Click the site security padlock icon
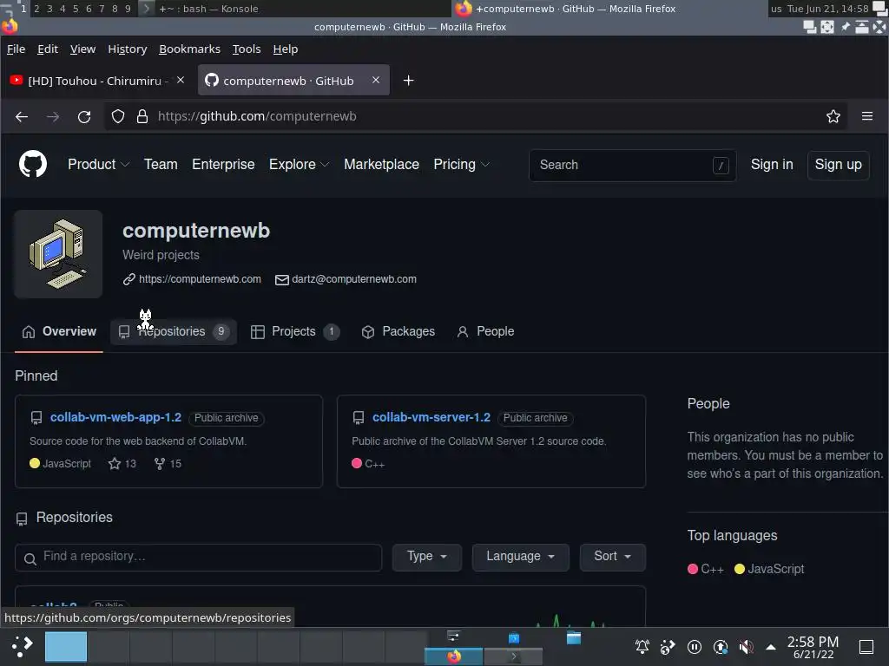889x666 pixels. [x=142, y=117]
